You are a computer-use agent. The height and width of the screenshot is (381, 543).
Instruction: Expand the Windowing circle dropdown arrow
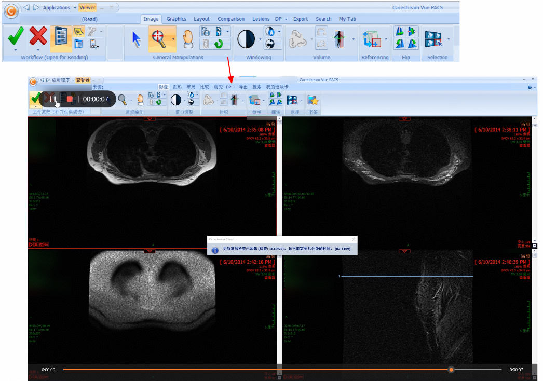[260, 39]
